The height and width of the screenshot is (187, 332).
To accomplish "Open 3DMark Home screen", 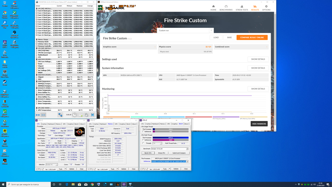I will pos(213,8).
